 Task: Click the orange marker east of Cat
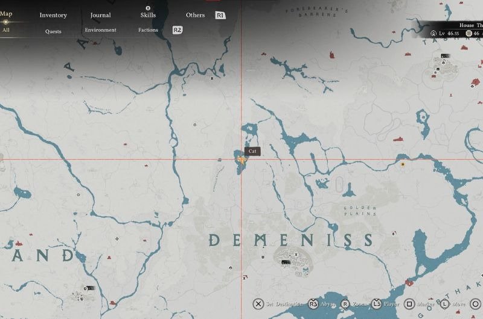pos(403,163)
